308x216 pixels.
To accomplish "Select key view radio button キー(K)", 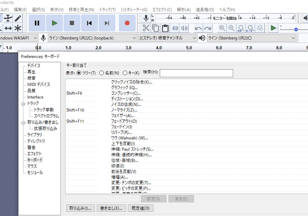I will pos(125,73).
